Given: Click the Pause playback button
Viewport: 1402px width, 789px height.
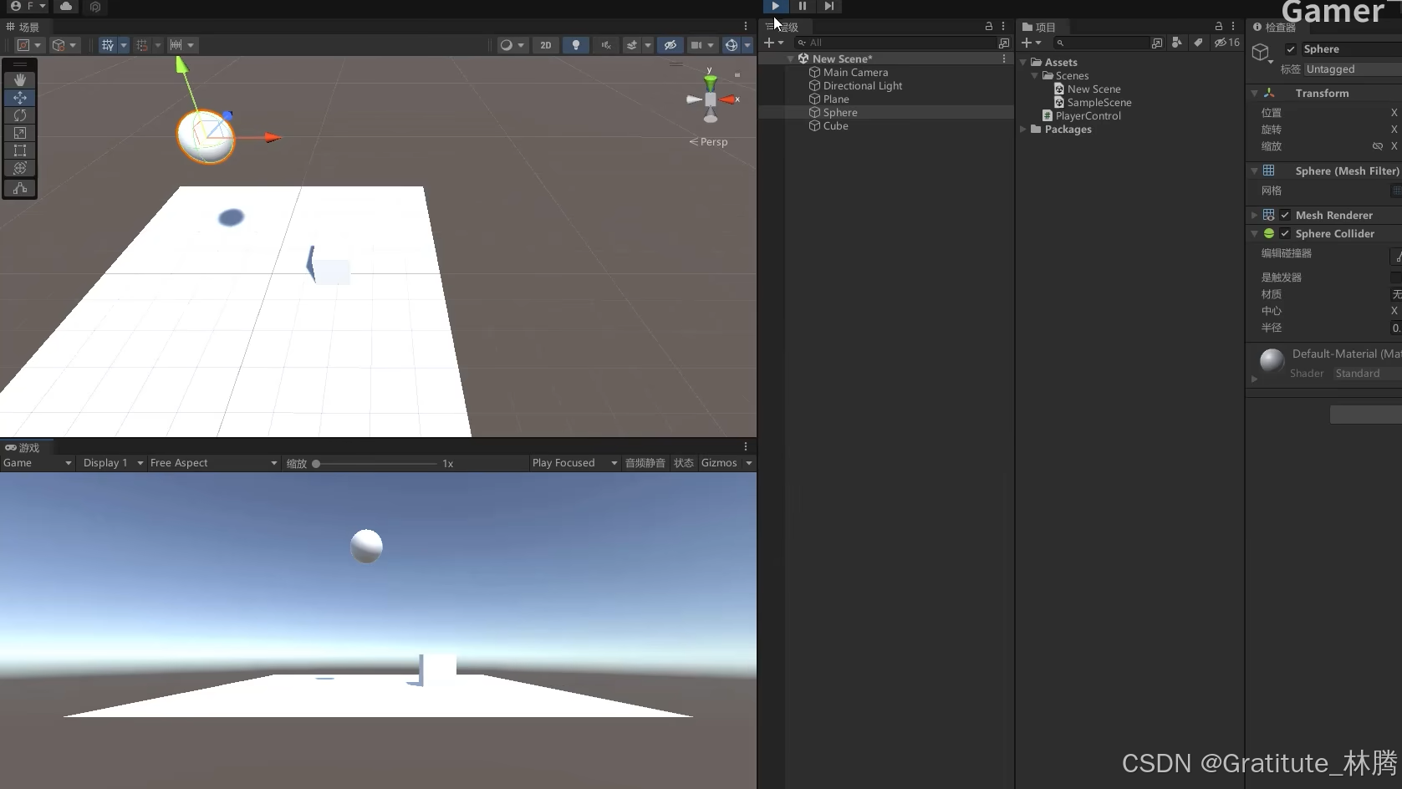Looking at the screenshot, I should (x=802, y=6).
